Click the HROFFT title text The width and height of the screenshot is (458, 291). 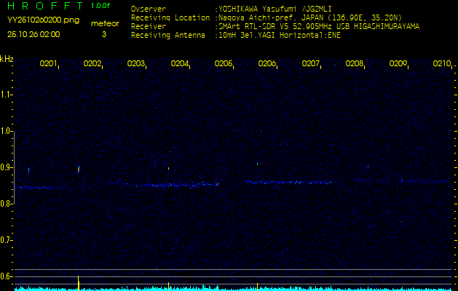coord(44,6)
